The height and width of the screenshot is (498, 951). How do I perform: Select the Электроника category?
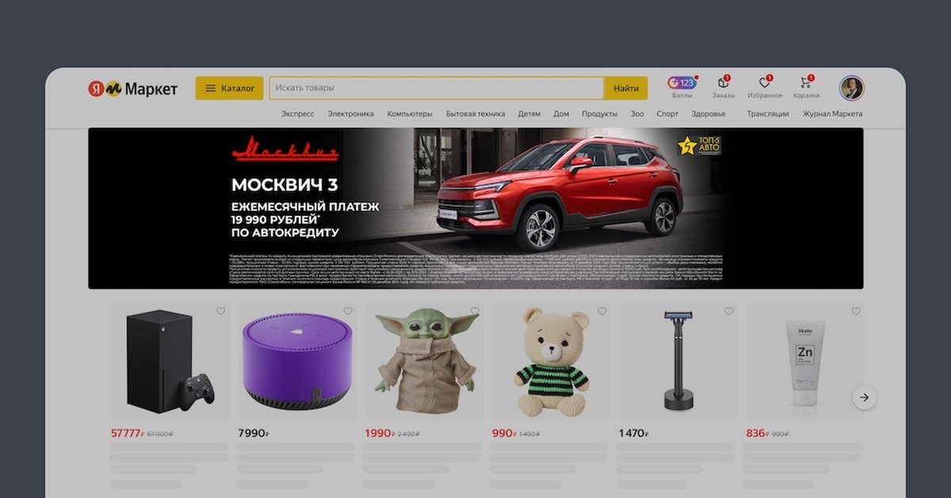(x=350, y=114)
